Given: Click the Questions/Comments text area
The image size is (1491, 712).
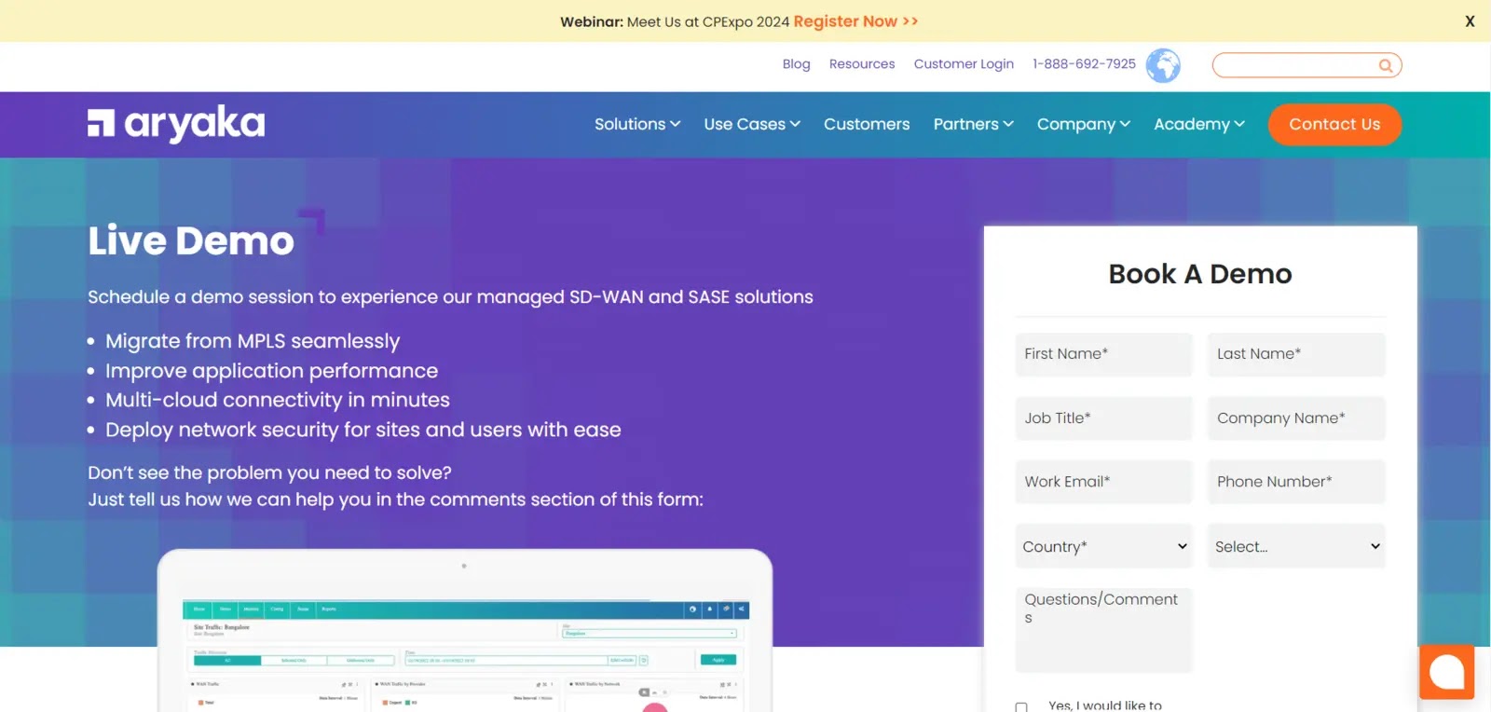Looking at the screenshot, I should tap(1104, 629).
